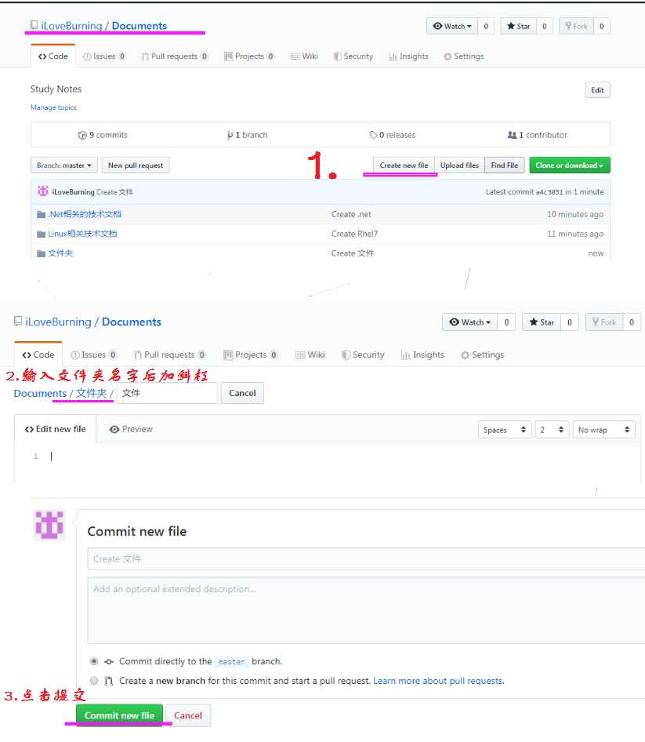View the 9 commits history
The image size is (645, 742).
(103, 135)
